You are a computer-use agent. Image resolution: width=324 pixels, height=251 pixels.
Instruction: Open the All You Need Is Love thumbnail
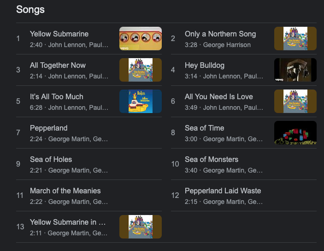295,101
